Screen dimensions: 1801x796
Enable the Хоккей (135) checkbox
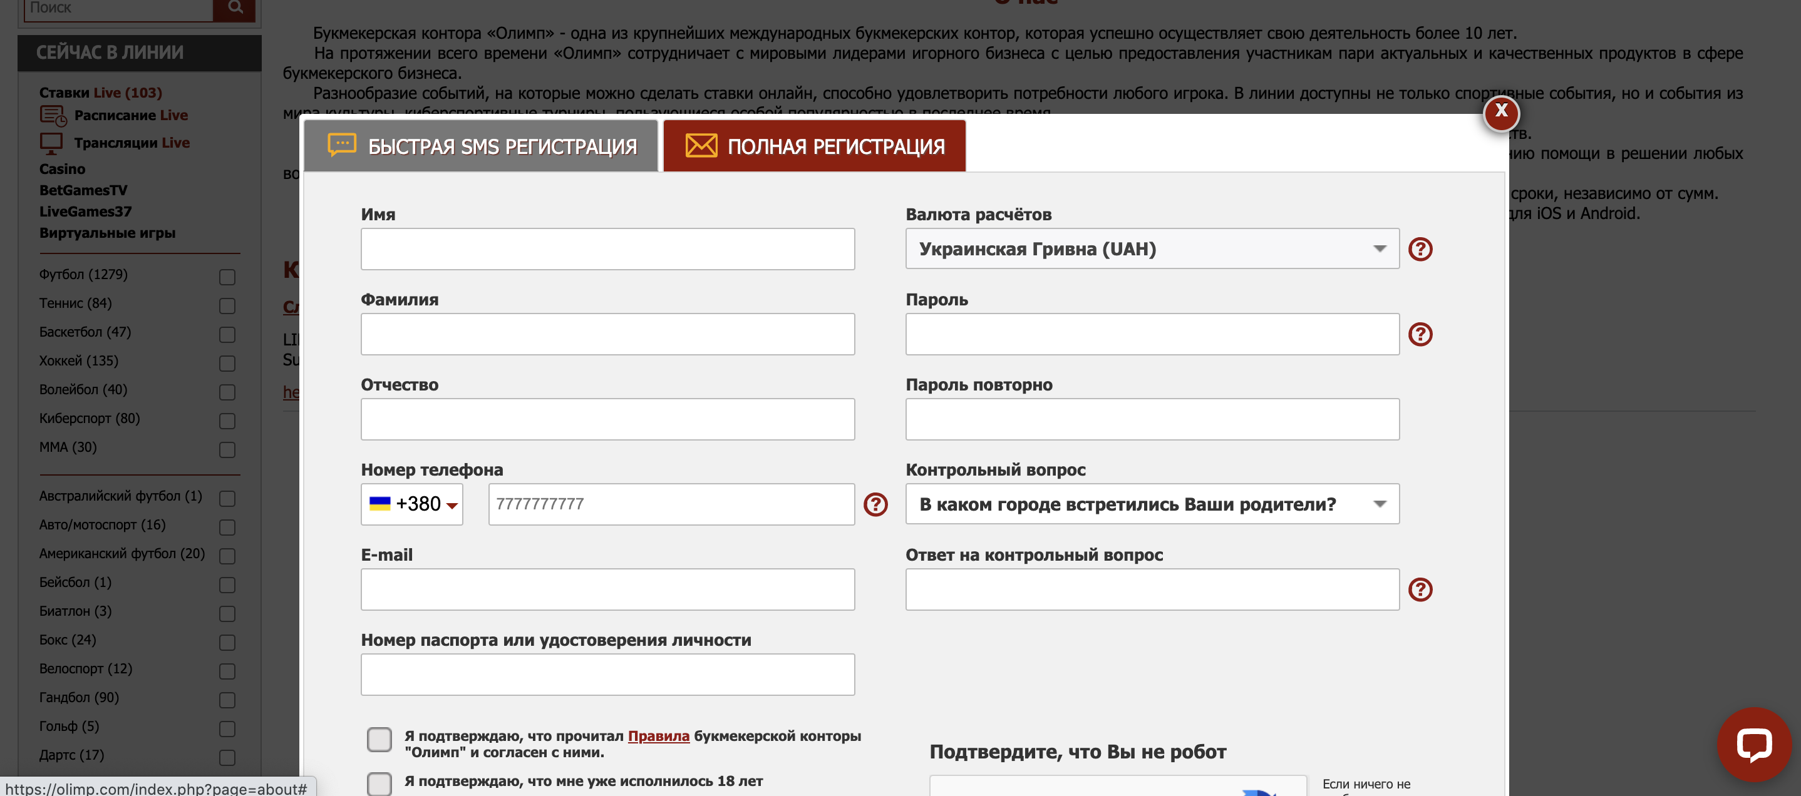(x=227, y=364)
